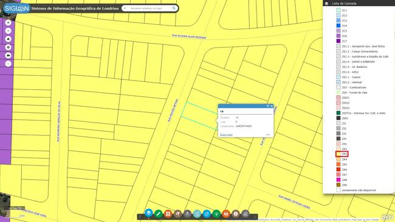Click the Zoom para link in the popup
This screenshot has height=222, width=395.
226,135
